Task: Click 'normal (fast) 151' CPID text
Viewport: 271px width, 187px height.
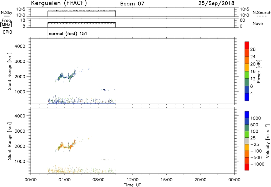Action: point(68,33)
